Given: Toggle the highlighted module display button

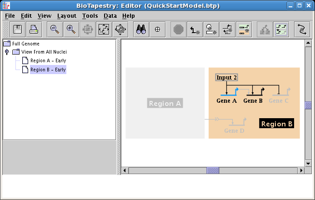Looking at the screenshot, I should coord(281,30).
